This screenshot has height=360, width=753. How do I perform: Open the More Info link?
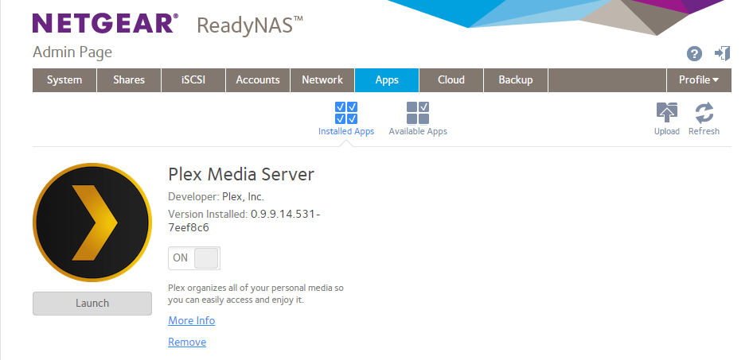[x=191, y=321]
